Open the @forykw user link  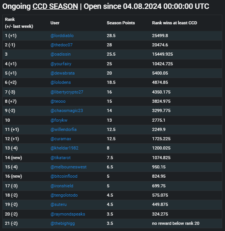tap(59, 120)
